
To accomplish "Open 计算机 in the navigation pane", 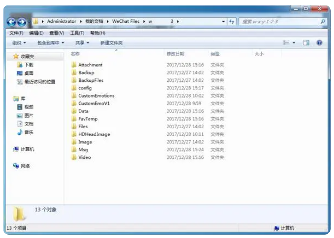I will 28,149.
